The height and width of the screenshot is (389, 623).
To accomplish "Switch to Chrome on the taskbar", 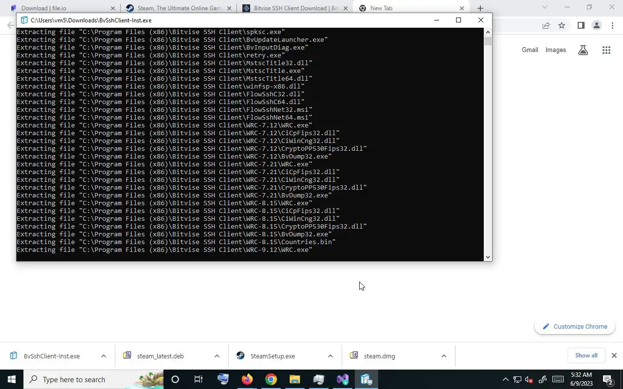I will click(271, 379).
